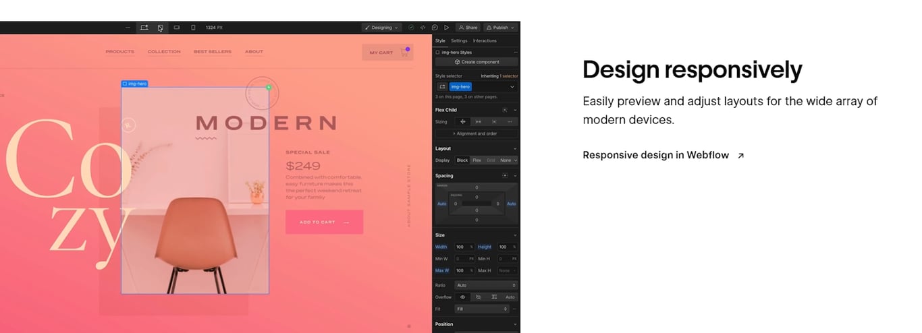Click the Width value field
Screen dimensions: 922x333
(x=464, y=247)
